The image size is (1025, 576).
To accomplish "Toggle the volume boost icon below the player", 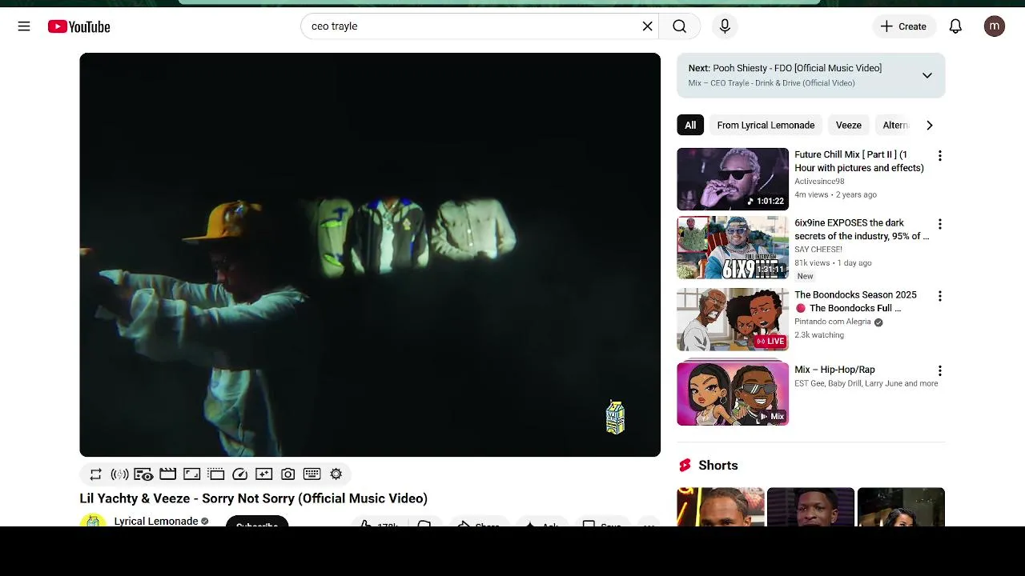I will point(119,474).
